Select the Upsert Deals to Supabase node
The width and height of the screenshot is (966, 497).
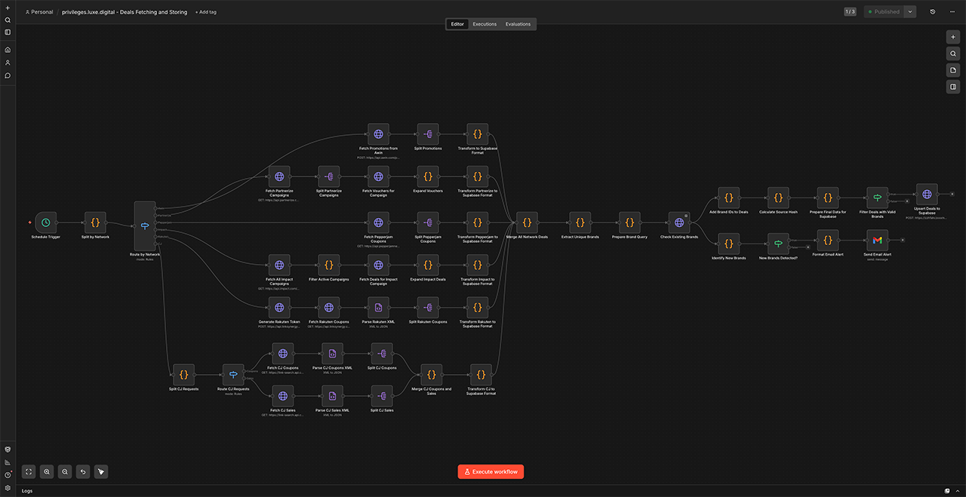click(927, 195)
